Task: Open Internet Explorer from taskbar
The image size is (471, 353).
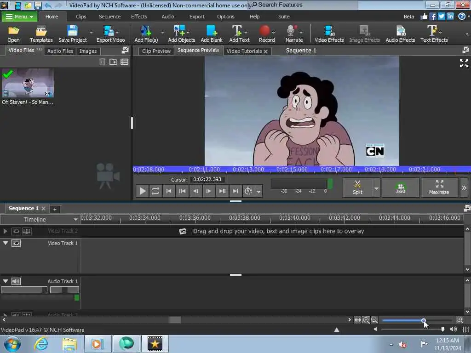Action: click(x=41, y=344)
